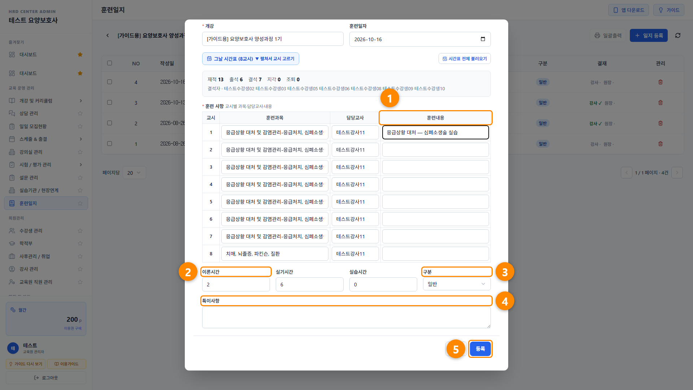Click the 로그아웃 button
Image resolution: width=693 pixels, height=390 pixels.
[x=46, y=378]
